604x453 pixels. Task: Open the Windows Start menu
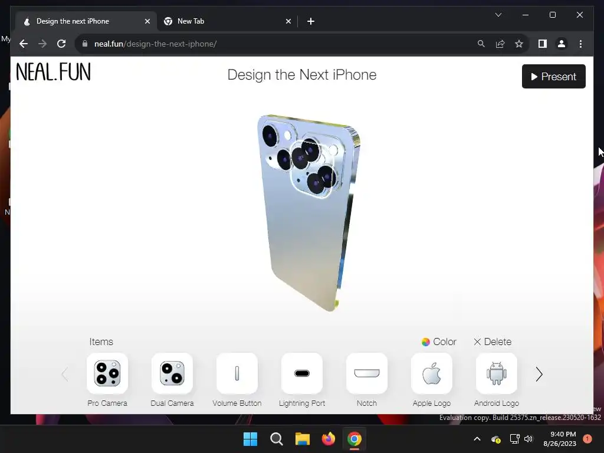250,439
